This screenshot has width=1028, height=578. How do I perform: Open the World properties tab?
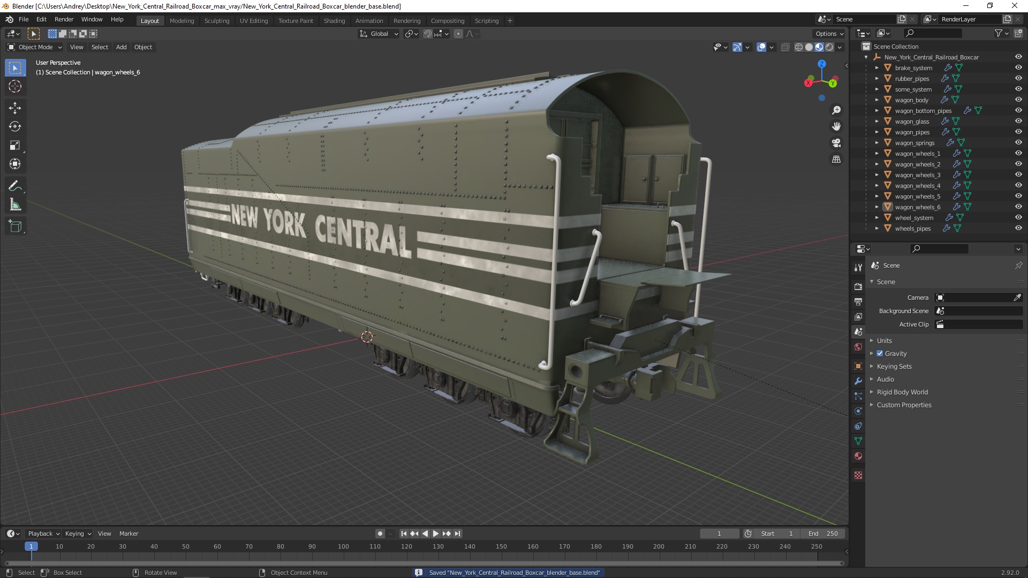(858, 347)
